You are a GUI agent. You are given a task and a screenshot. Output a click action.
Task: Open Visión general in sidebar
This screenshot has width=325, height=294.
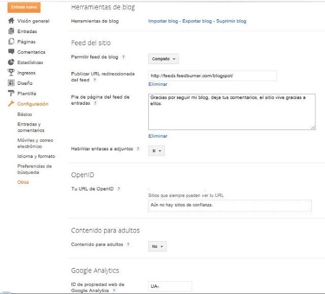click(x=34, y=21)
